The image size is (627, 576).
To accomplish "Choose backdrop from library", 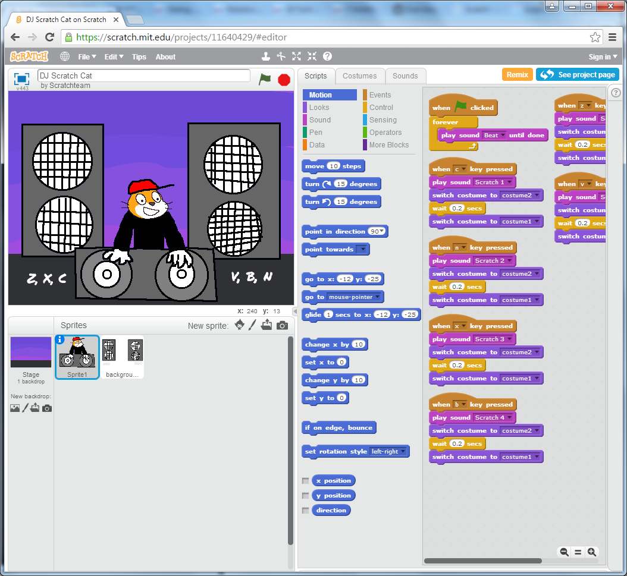I will (x=15, y=408).
